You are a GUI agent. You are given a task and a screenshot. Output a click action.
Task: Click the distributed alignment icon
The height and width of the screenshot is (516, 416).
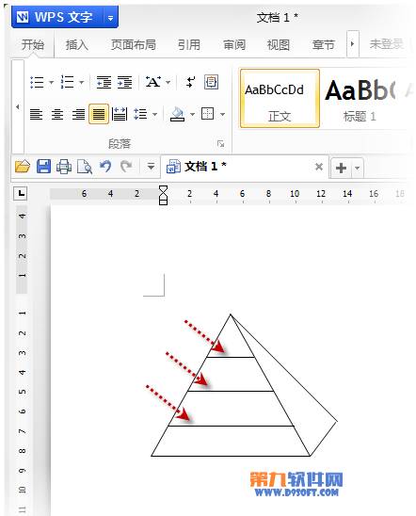(120, 114)
